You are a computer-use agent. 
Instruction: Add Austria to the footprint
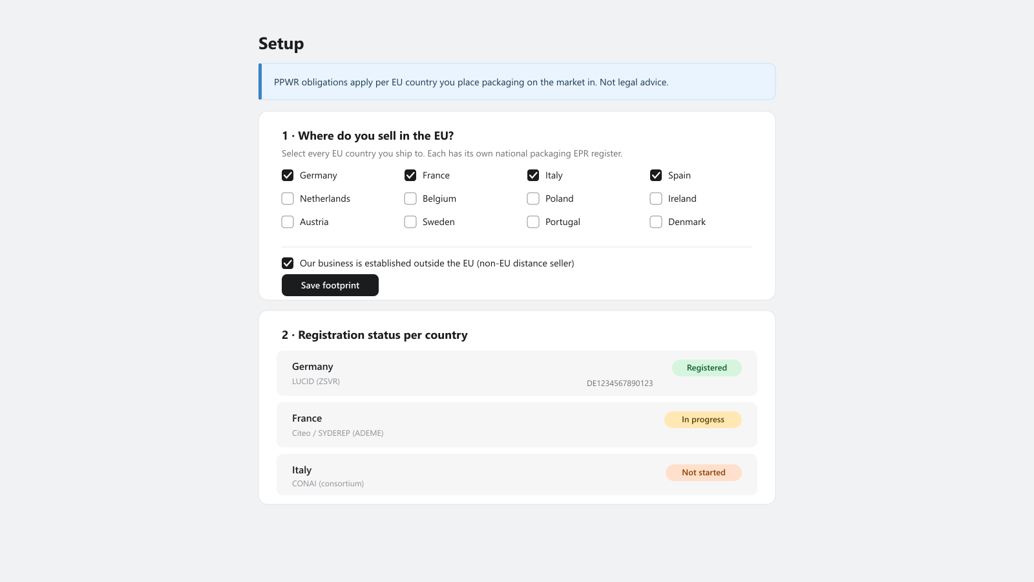288,222
